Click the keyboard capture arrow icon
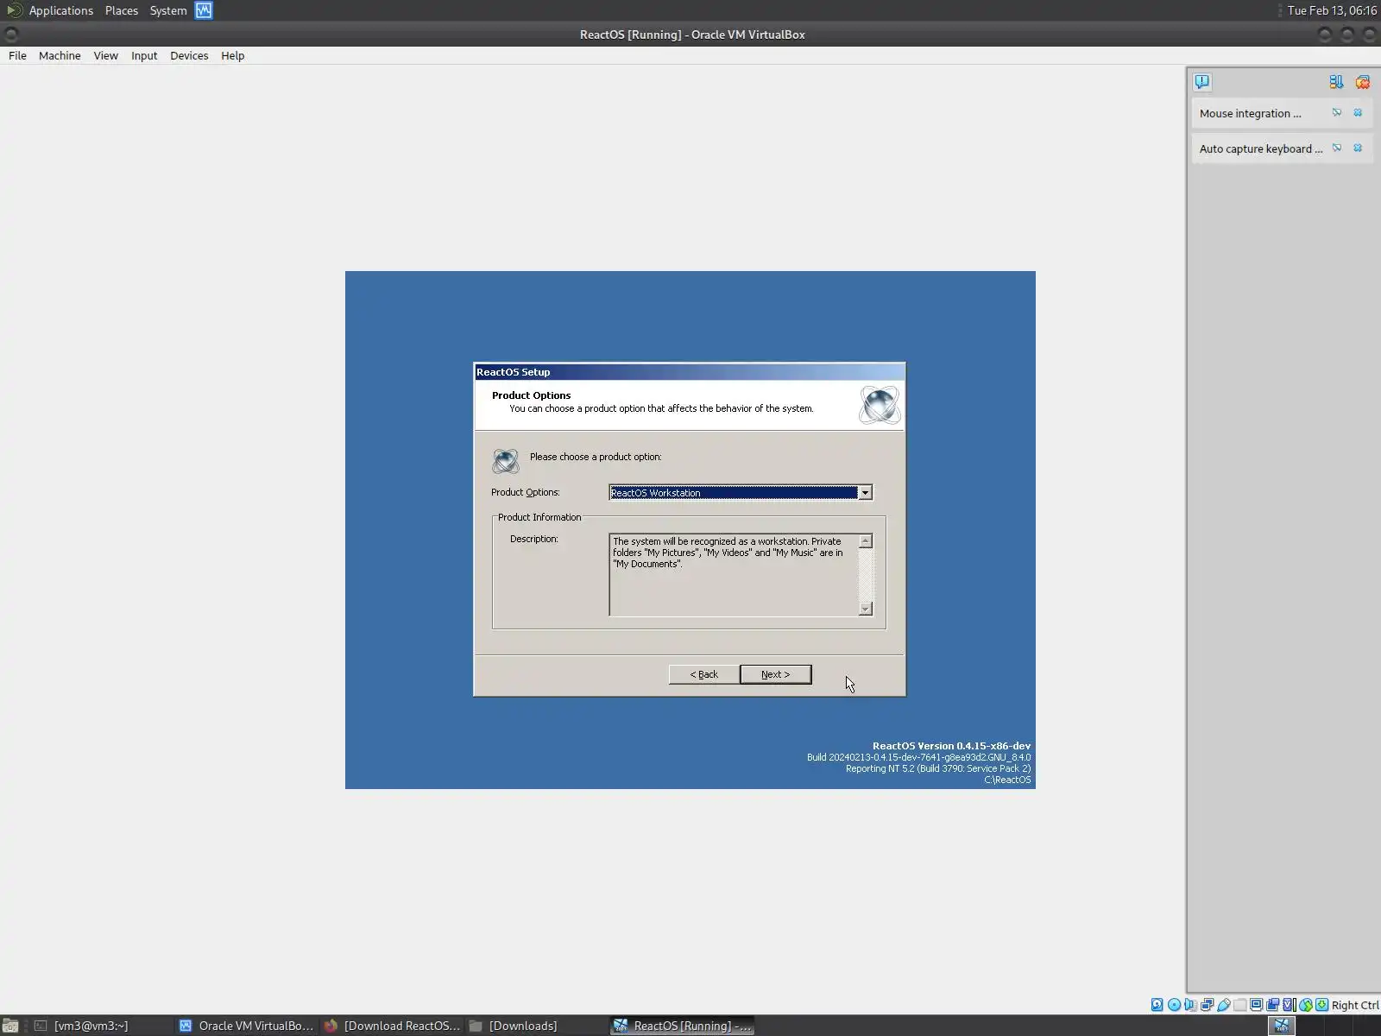Image resolution: width=1381 pixels, height=1036 pixels. 1321,1005
